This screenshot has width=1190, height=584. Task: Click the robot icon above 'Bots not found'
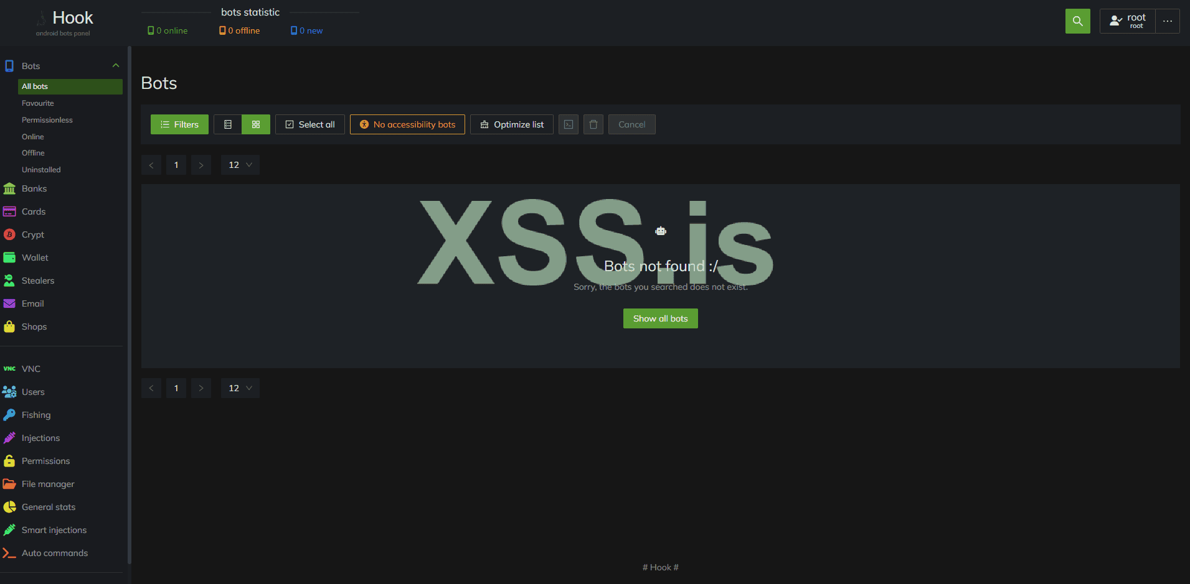pos(661,231)
